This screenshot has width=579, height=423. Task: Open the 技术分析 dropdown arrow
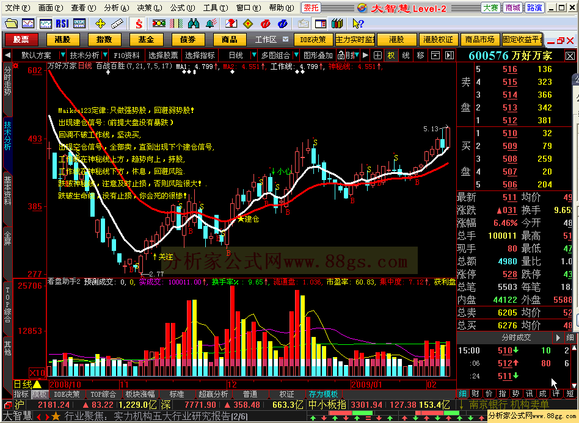point(105,56)
